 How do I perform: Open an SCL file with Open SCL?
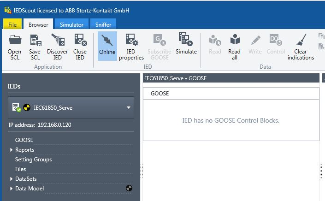click(x=15, y=47)
